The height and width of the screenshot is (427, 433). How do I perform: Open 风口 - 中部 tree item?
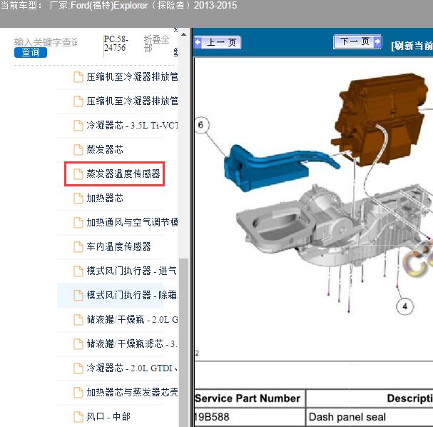pos(108,416)
